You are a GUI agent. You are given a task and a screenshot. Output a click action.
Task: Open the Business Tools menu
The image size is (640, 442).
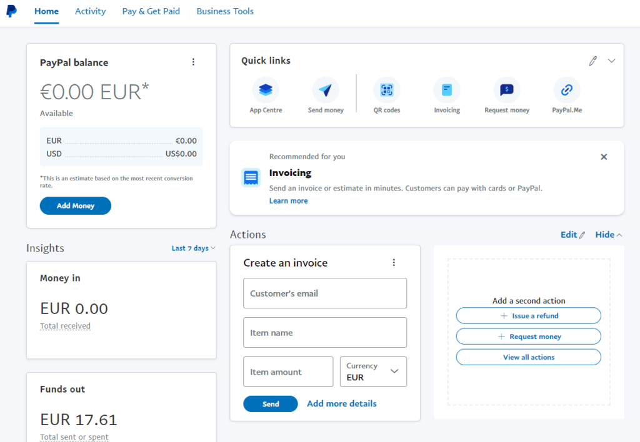(x=225, y=11)
